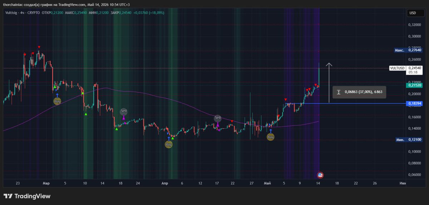Click the Vultisig symbol title in chart legend

(x=11, y=12)
